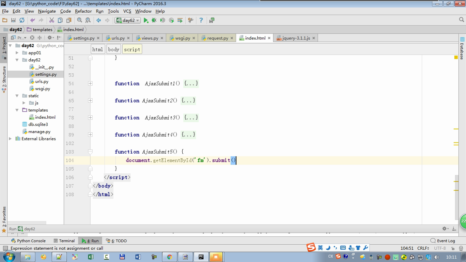The width and height of the screenshot is (466, 262).
Task: Open Run panel gear settings dropdown
Action: tap(445, 229)
